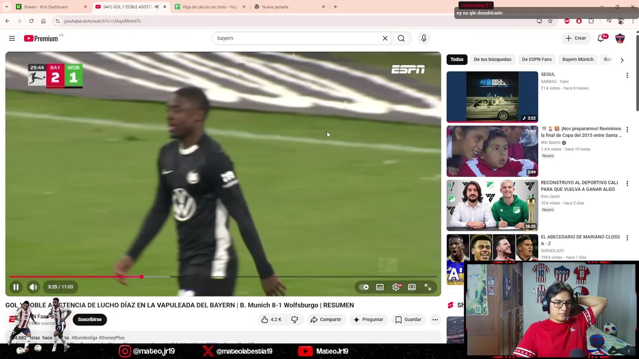The image size is (639, 359).
Task: Open options for Win Sports video
Action: [627, 130]
